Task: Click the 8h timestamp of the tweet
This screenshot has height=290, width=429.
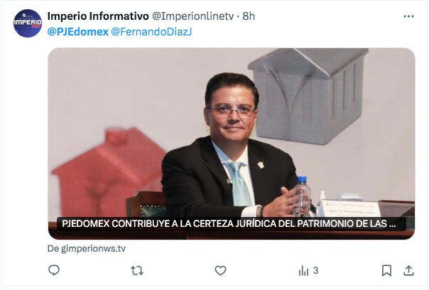Action: click(x=249, y=16)
